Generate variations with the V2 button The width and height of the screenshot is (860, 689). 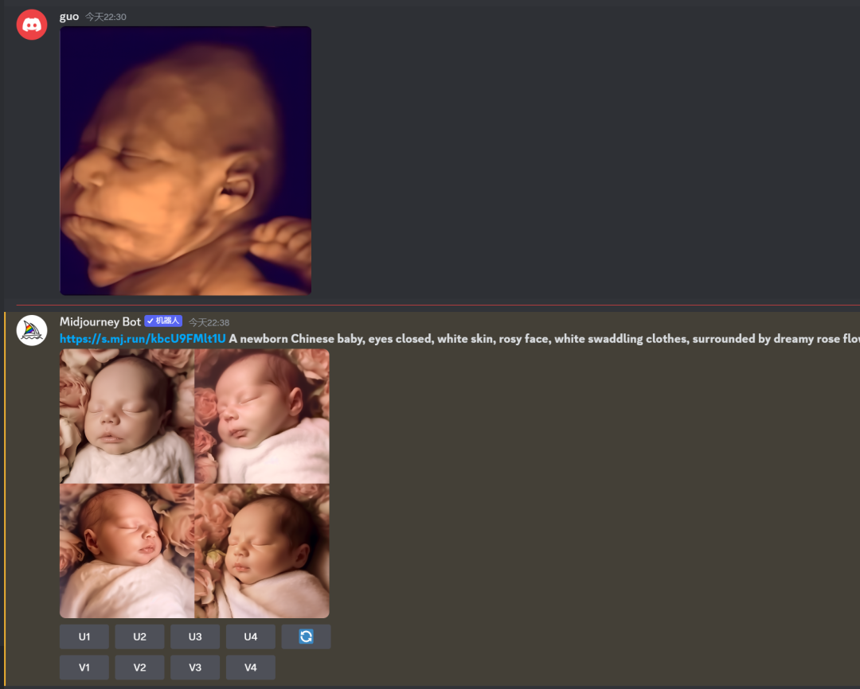tap(139, 667)
